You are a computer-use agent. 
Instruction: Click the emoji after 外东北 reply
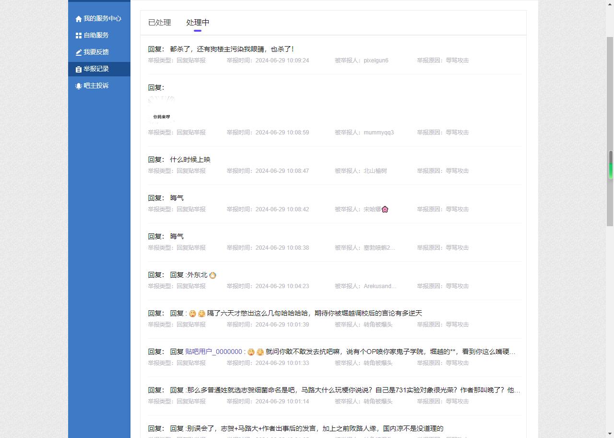(213, 275)
